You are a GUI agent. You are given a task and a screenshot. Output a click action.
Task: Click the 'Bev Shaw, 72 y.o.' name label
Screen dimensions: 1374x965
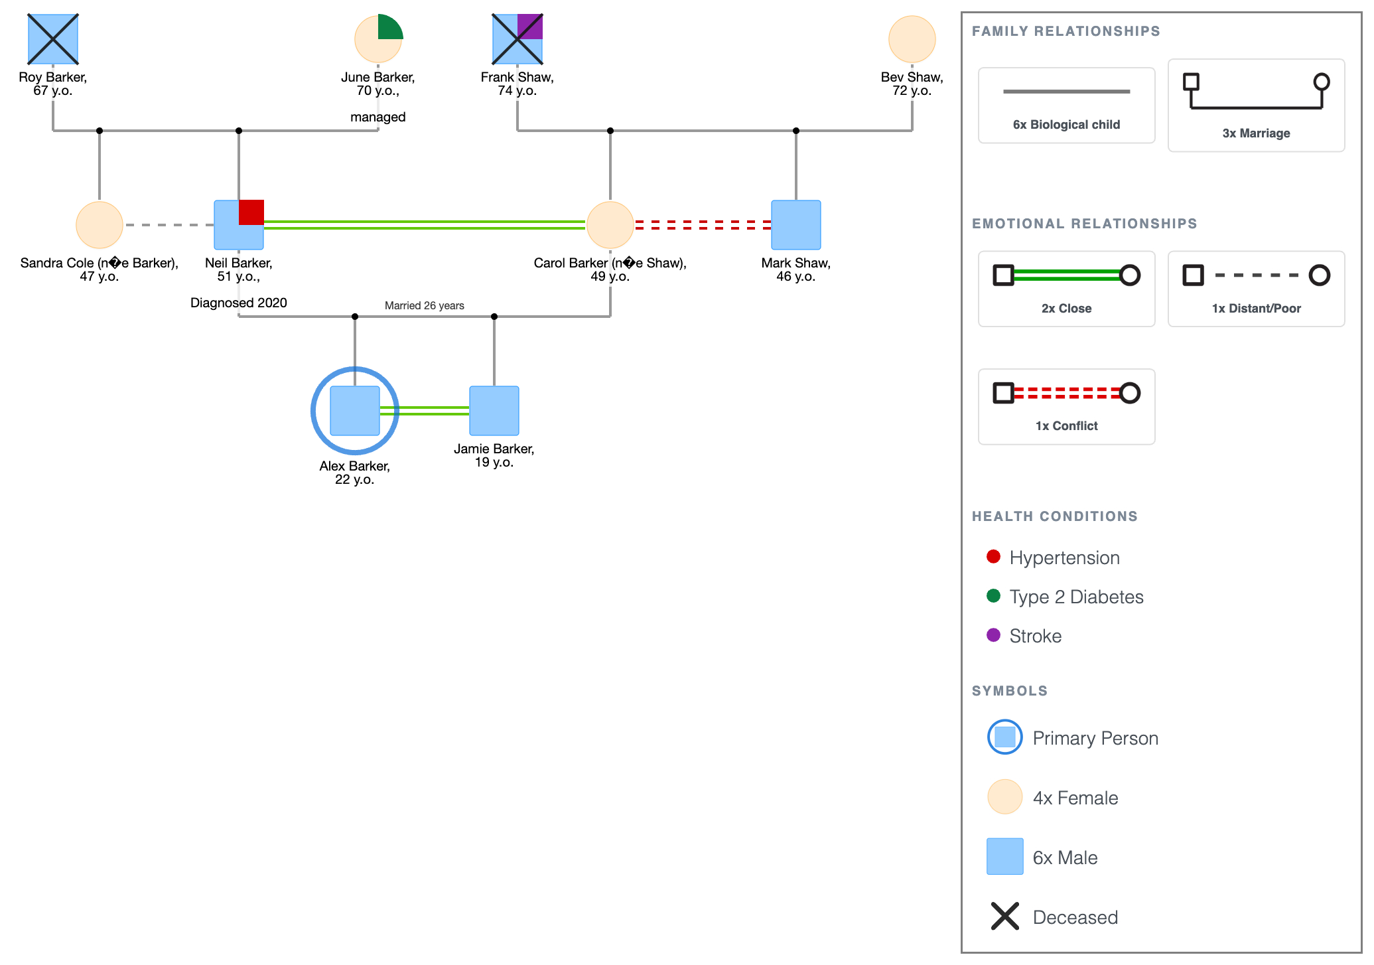pos(912,84)
